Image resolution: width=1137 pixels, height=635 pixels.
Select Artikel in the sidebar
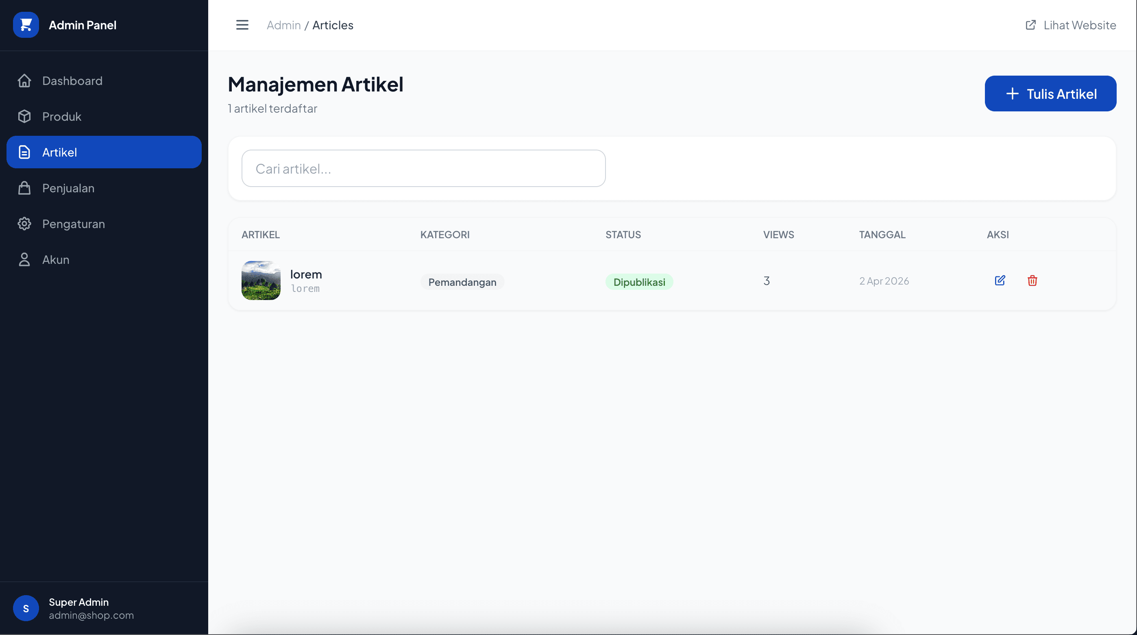pyautogui.click(x=104, y=152)
